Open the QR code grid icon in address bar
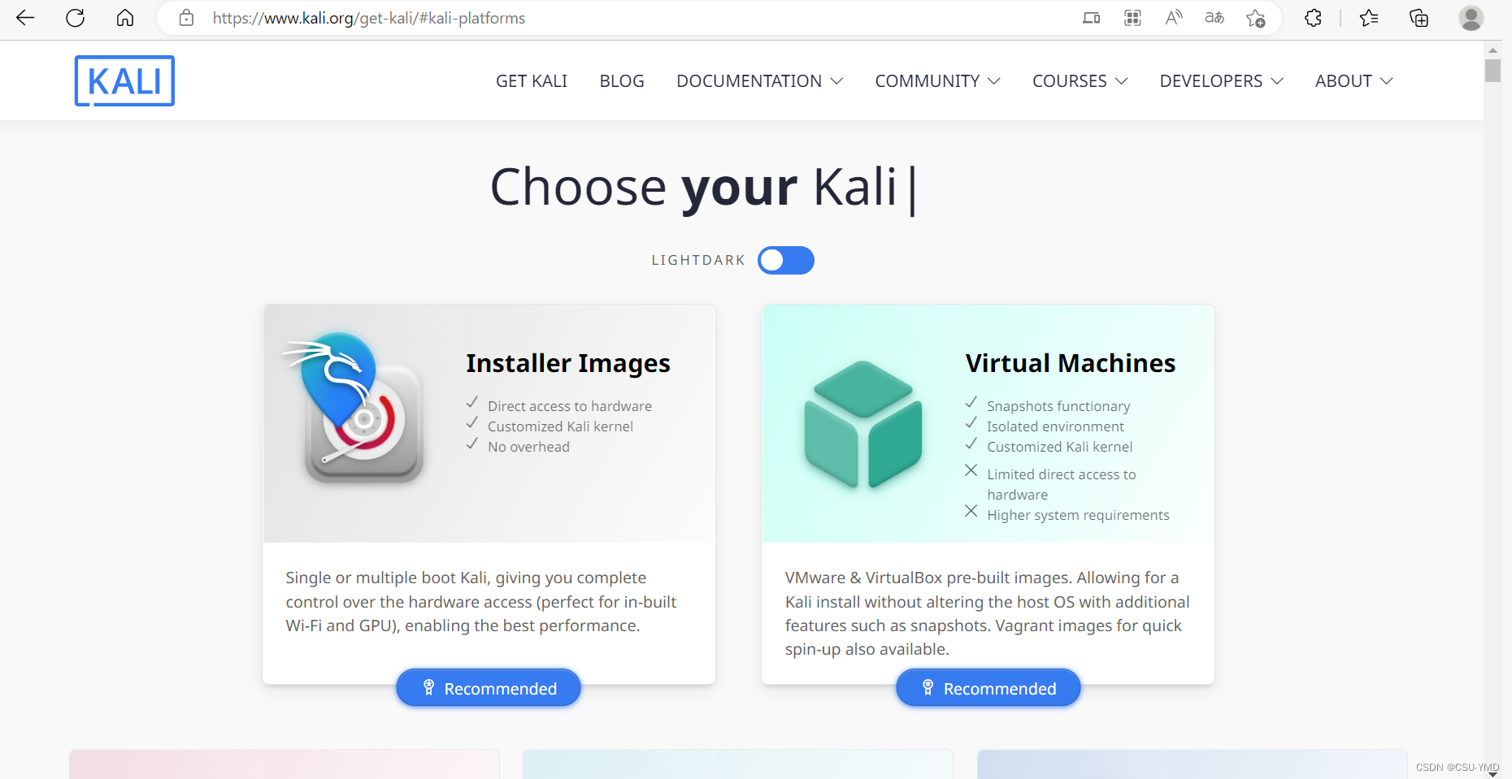The image size is (1512, 779). (1132, 18)
